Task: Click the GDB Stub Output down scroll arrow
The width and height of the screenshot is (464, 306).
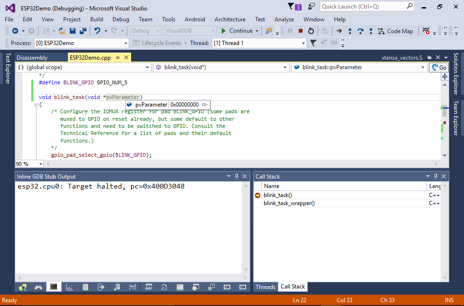Action: [x=246, y=270]
